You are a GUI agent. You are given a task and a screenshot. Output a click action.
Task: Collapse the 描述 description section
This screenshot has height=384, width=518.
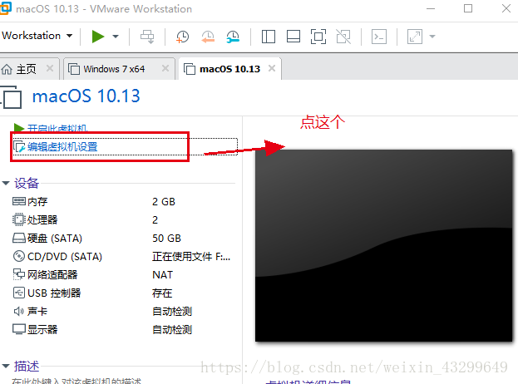click(6, 366)
